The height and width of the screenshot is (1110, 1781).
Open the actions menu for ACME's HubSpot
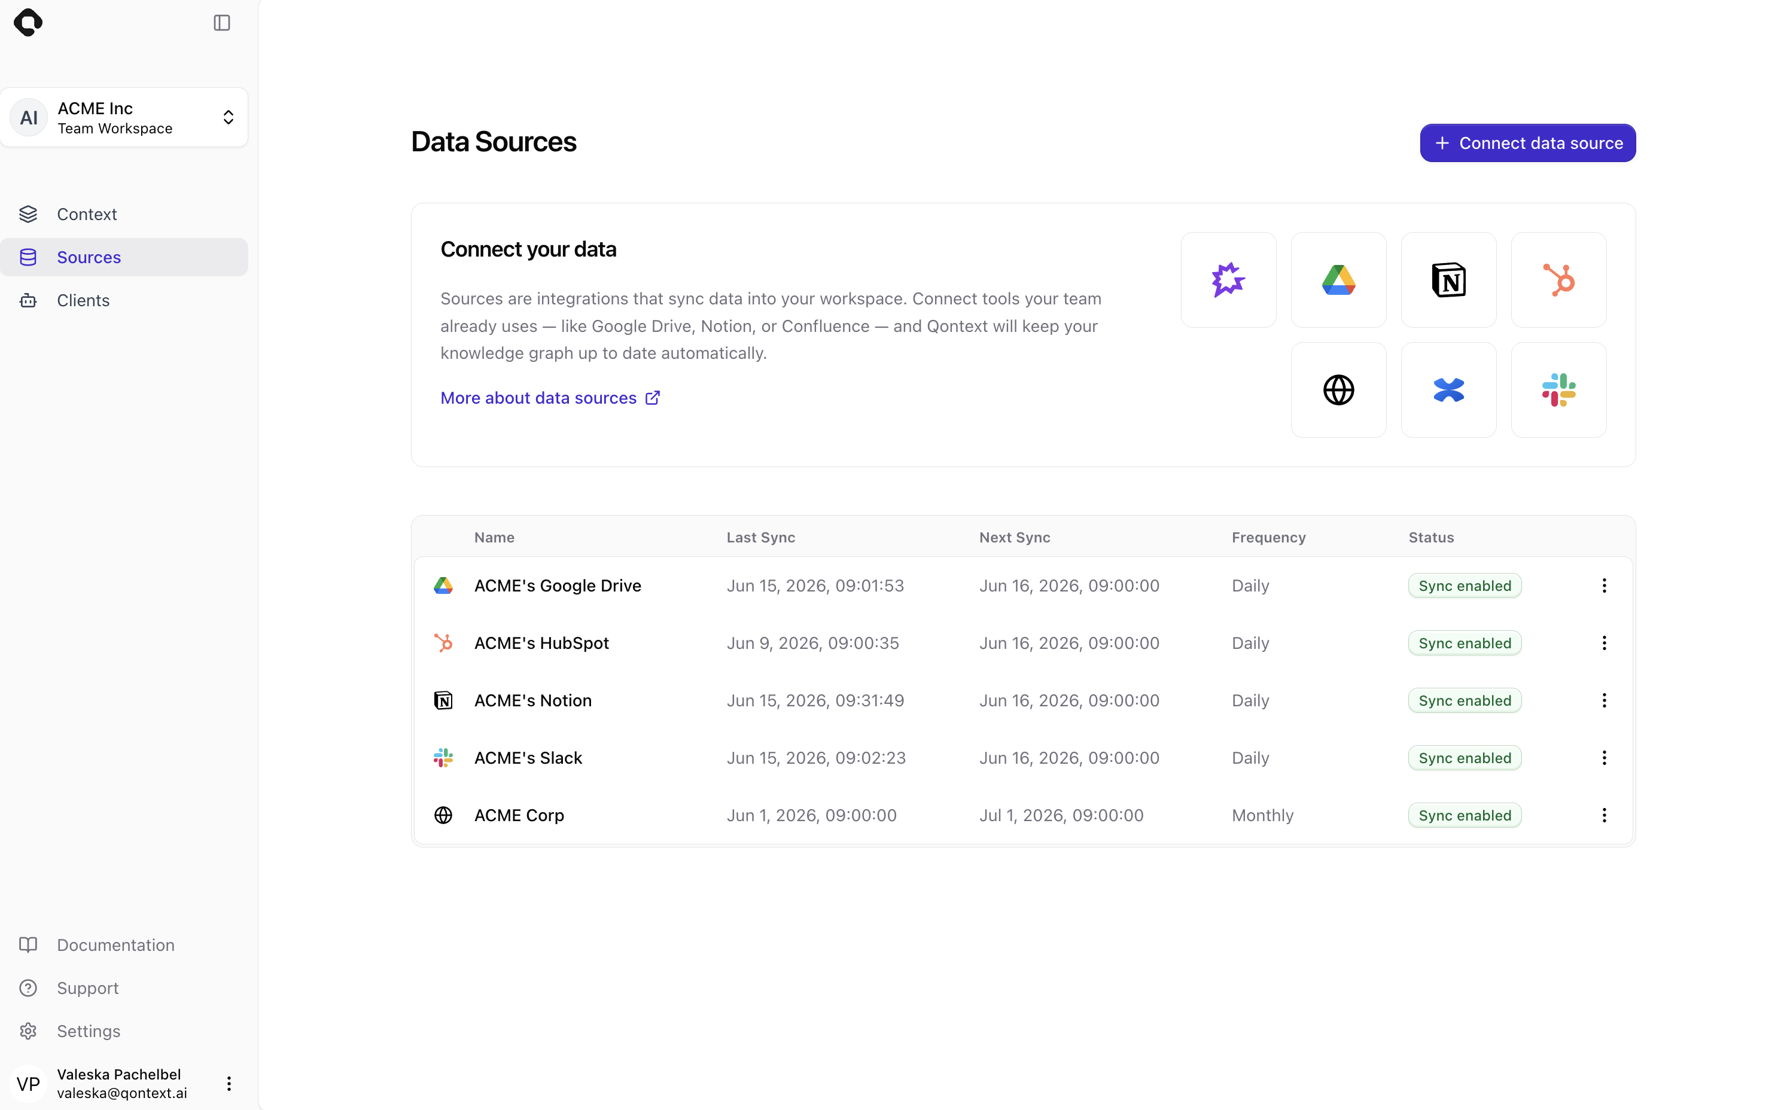pos(1604,643)
